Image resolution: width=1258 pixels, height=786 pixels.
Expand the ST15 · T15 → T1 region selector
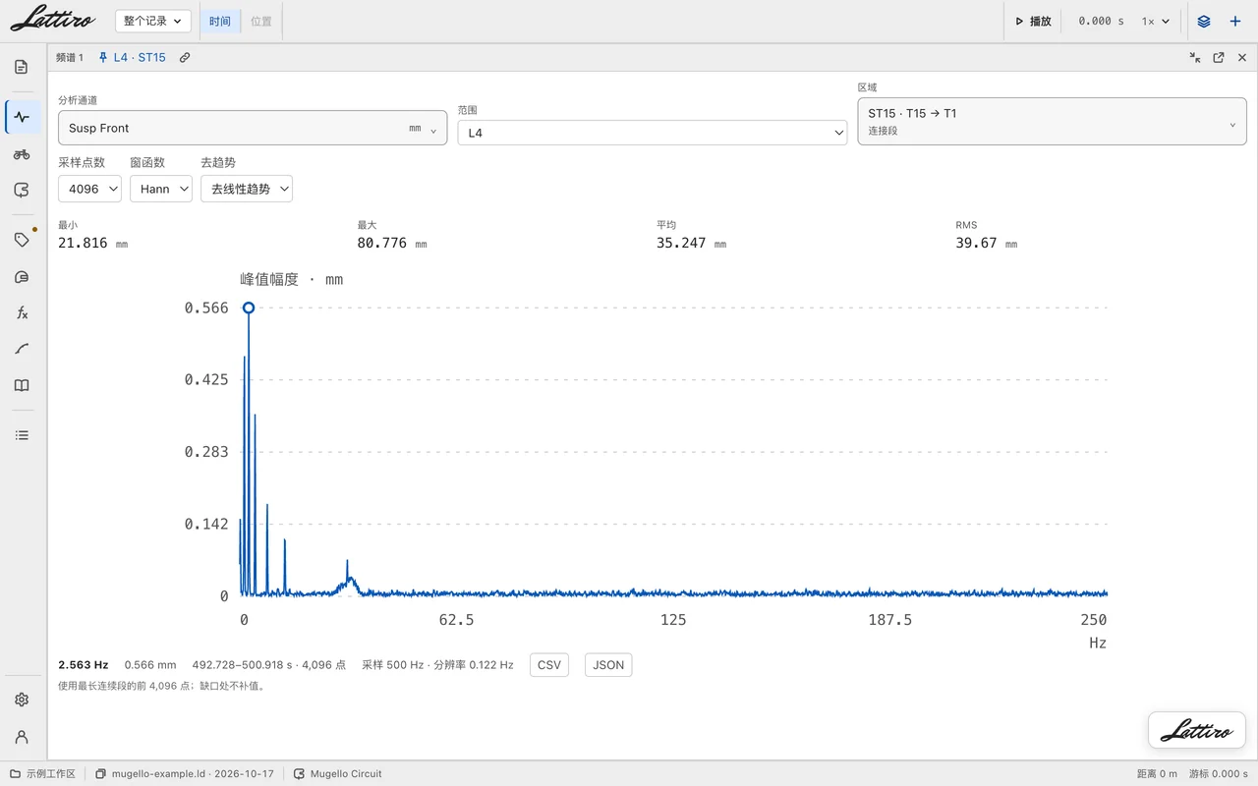1053,121
